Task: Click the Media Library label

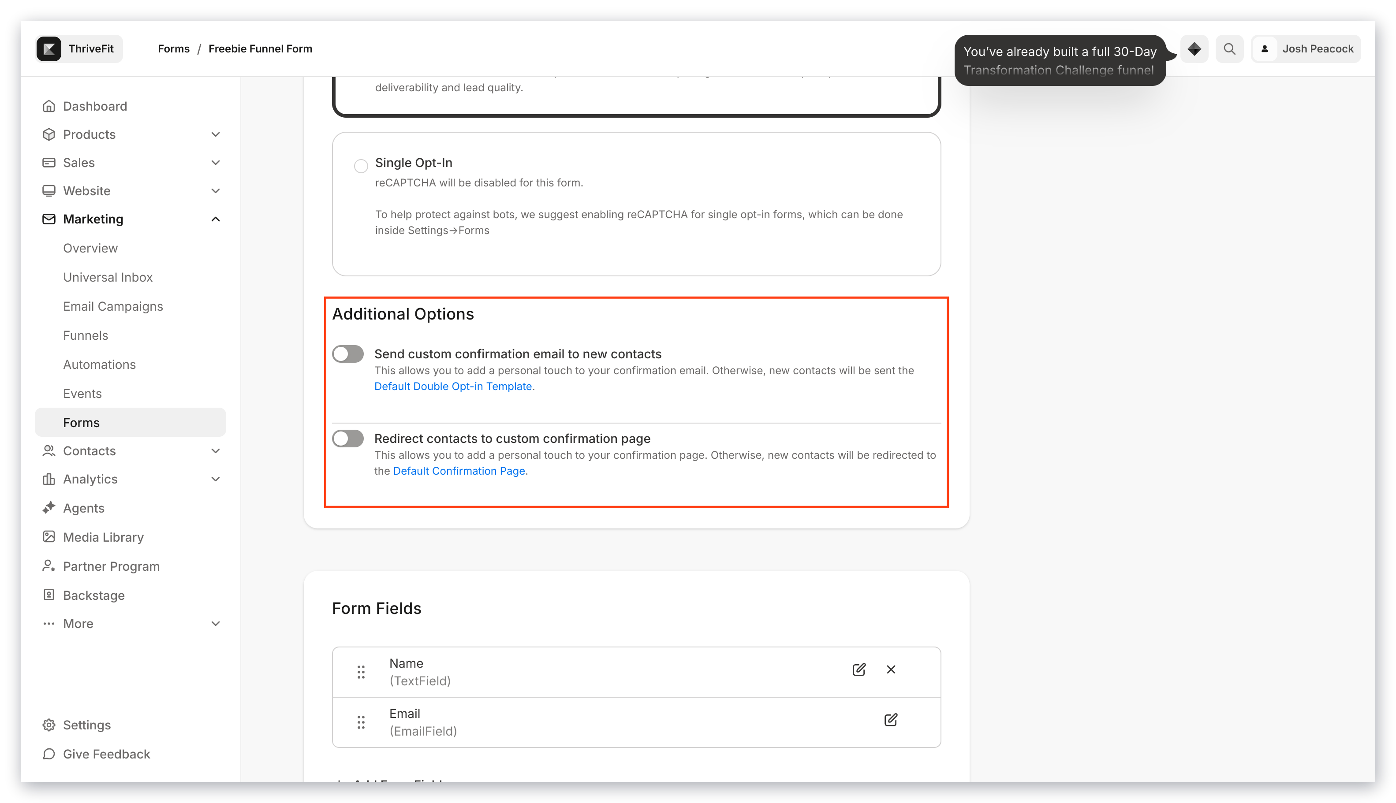Action: (x=103, y=537)
